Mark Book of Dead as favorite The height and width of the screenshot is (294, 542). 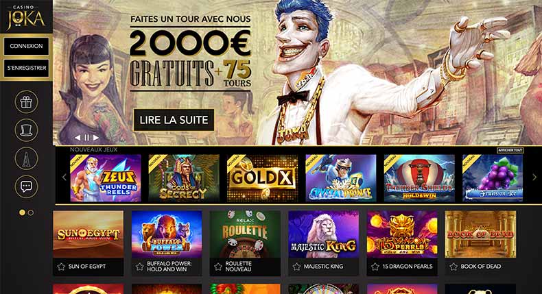pyautogui.click(x=453, y=267)
